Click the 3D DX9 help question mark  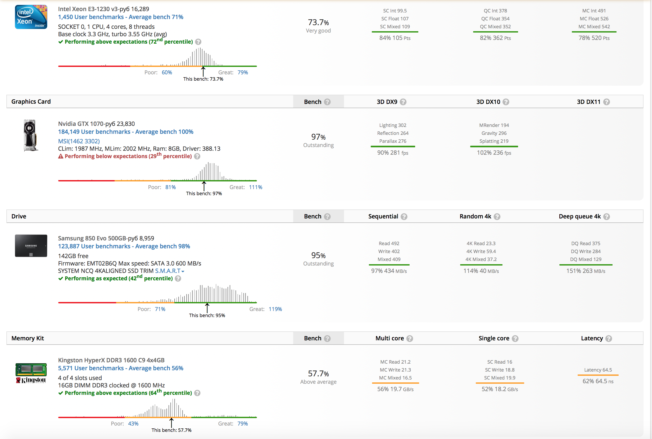click(x=403, y=102)
